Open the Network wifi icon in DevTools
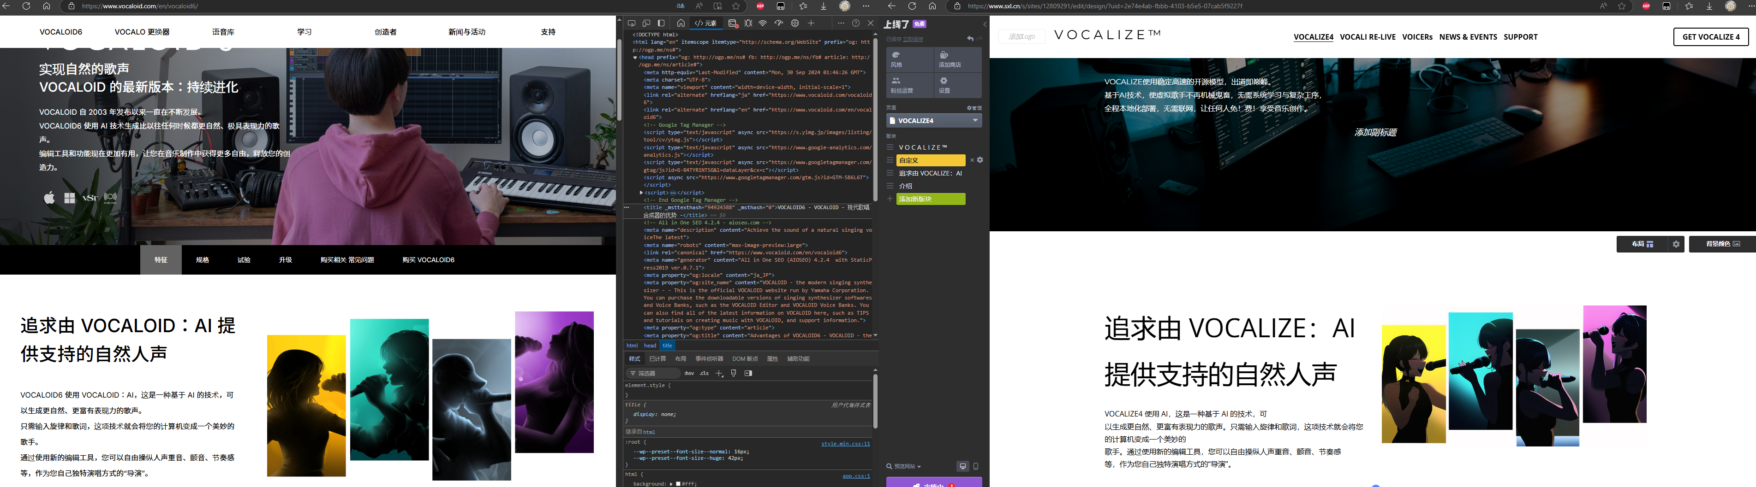The image size is (1756, 487). [x=763, y=23]
